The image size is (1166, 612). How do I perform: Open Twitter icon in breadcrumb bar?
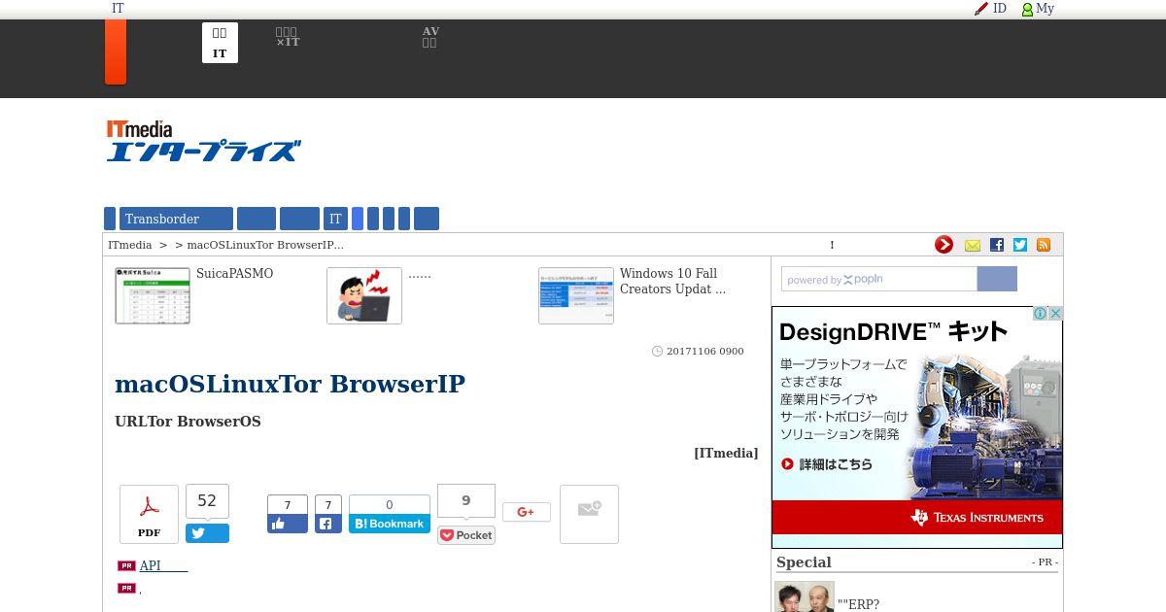(1020, 245)
